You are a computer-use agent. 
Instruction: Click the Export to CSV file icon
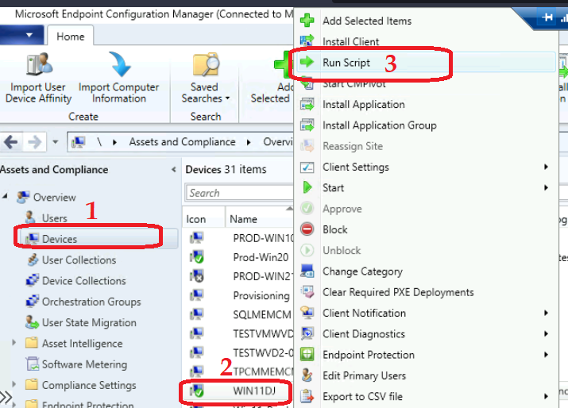[x=307, y=396]
